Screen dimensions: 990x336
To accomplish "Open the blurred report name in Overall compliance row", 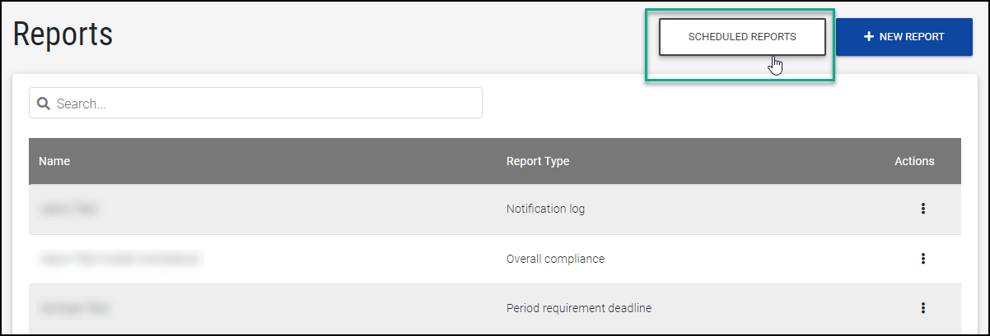I will point(119,259).
